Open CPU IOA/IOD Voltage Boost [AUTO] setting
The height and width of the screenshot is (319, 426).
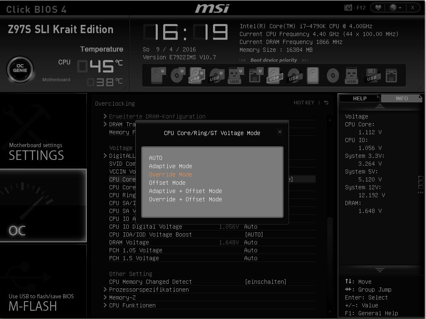pos(212,234)
